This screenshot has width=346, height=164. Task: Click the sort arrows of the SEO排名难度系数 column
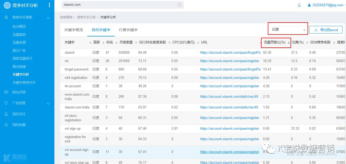tap(169, 42)
